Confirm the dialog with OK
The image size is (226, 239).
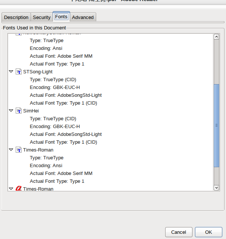click(208, 232)
